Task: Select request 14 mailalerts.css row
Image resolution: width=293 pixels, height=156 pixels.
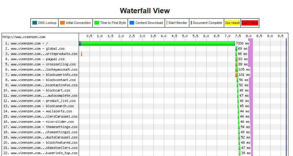Action: (145, 111)
